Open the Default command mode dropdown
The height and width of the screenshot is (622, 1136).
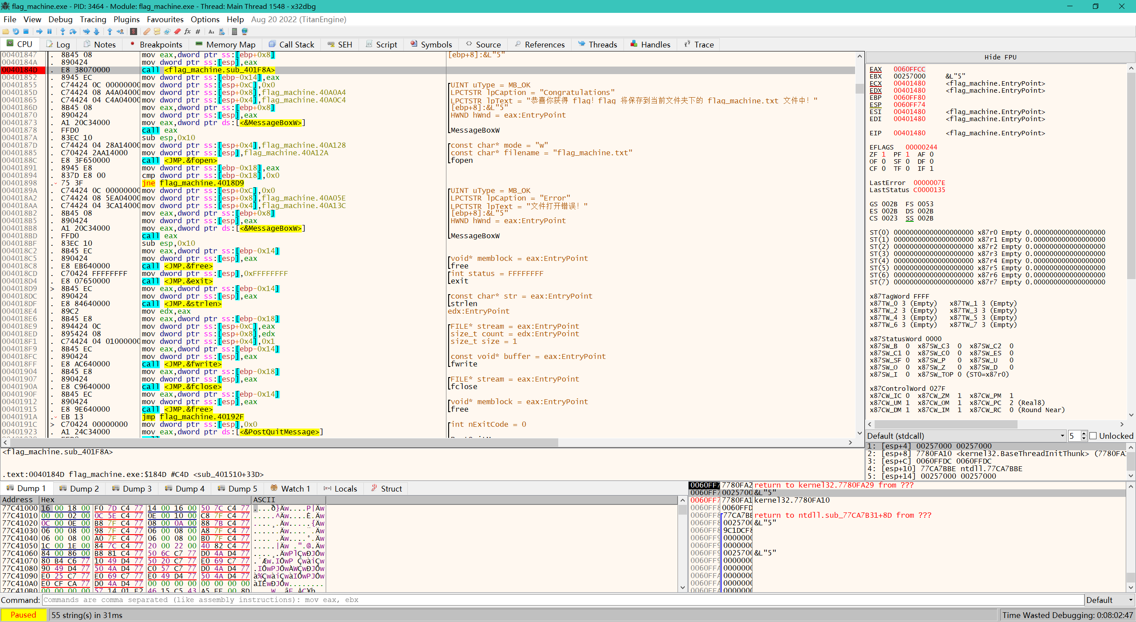(1109, 600)
